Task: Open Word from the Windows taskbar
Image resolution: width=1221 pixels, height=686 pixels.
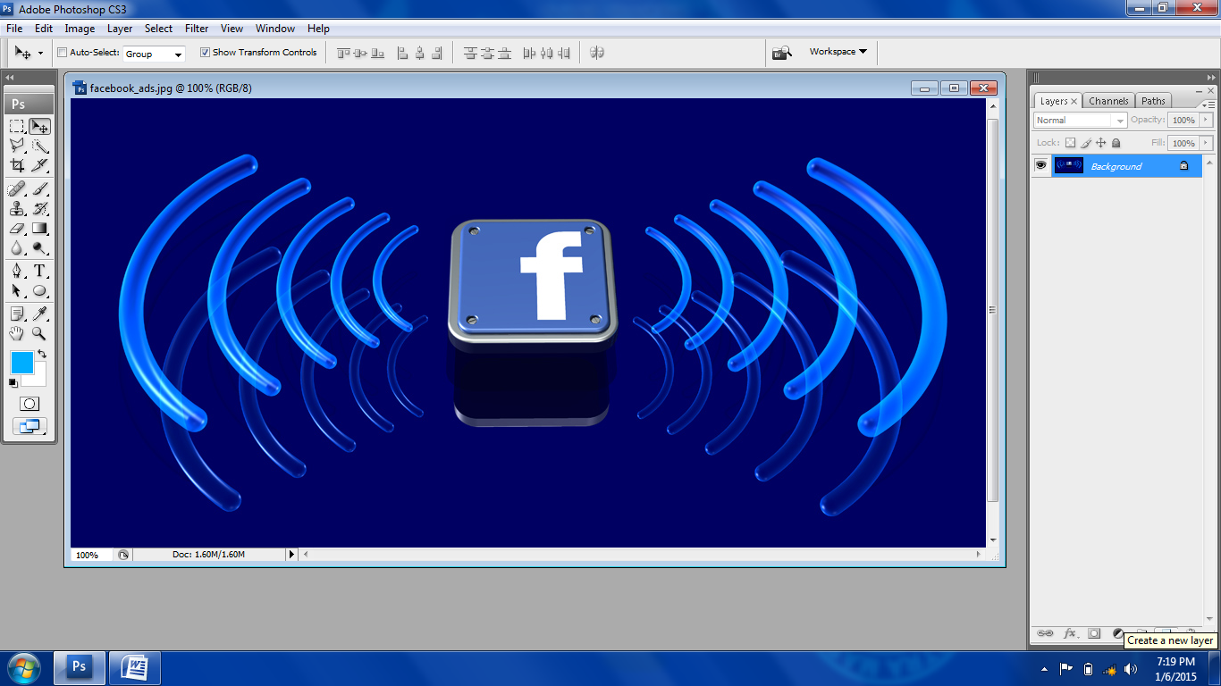Action: [x=135, y=667]
